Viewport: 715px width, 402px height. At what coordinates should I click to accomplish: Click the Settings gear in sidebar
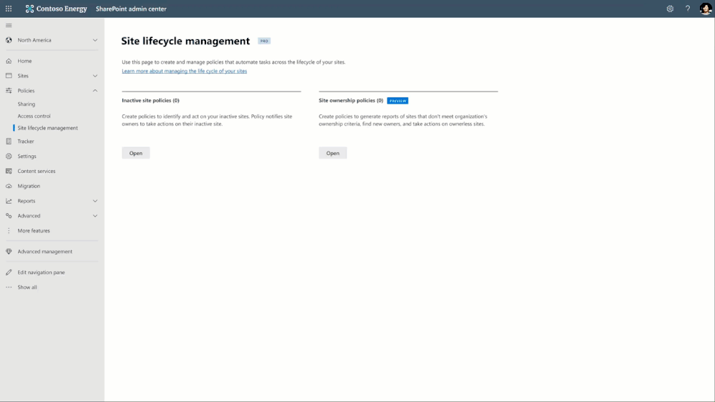pos(9,157)
